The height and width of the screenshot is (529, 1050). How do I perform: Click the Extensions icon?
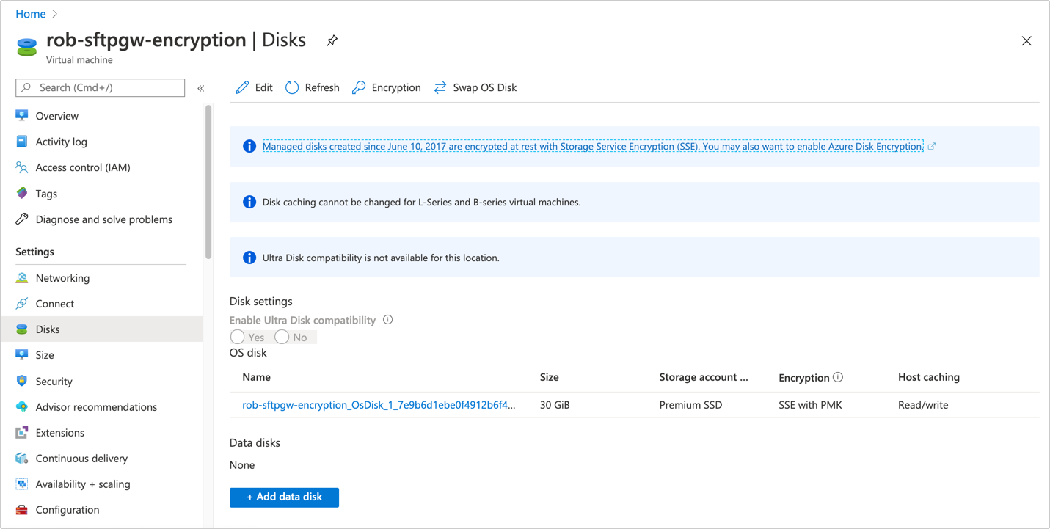pyautogui.click(x=22, y=433)
